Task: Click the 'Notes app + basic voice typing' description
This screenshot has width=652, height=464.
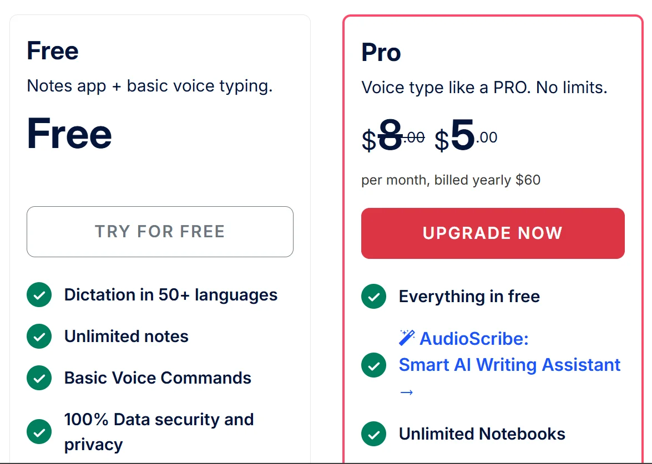Action: pos(150,86)
